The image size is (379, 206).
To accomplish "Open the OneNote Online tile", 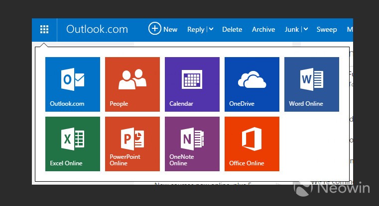I will (192, 144).
